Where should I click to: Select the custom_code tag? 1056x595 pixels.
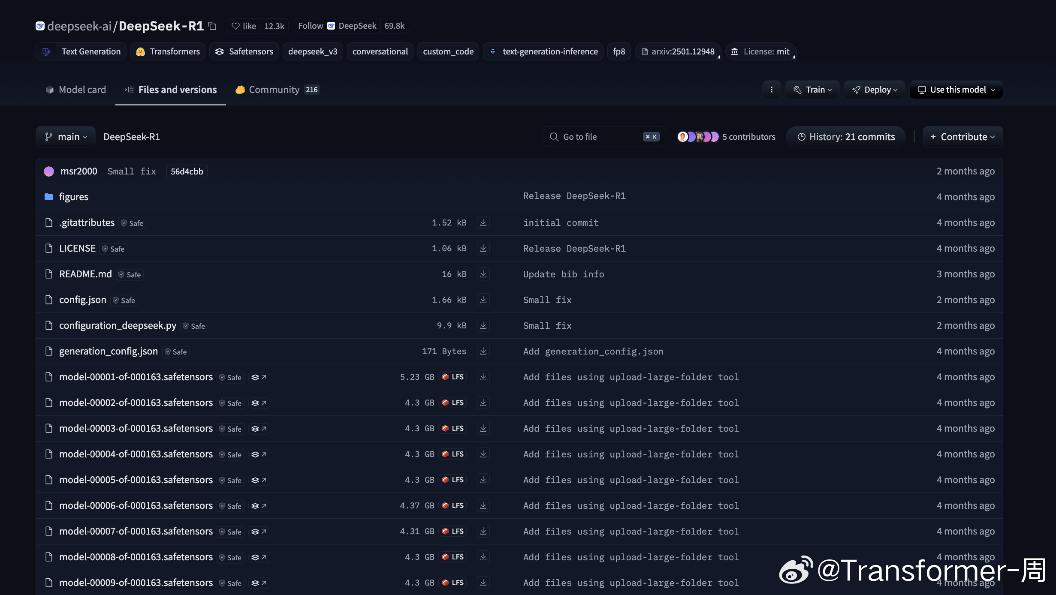(448, 51)
